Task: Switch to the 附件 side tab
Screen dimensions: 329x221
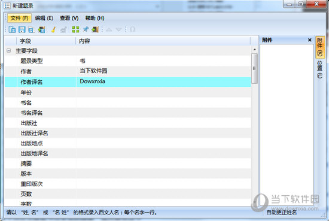Action: tap(320, 47)
